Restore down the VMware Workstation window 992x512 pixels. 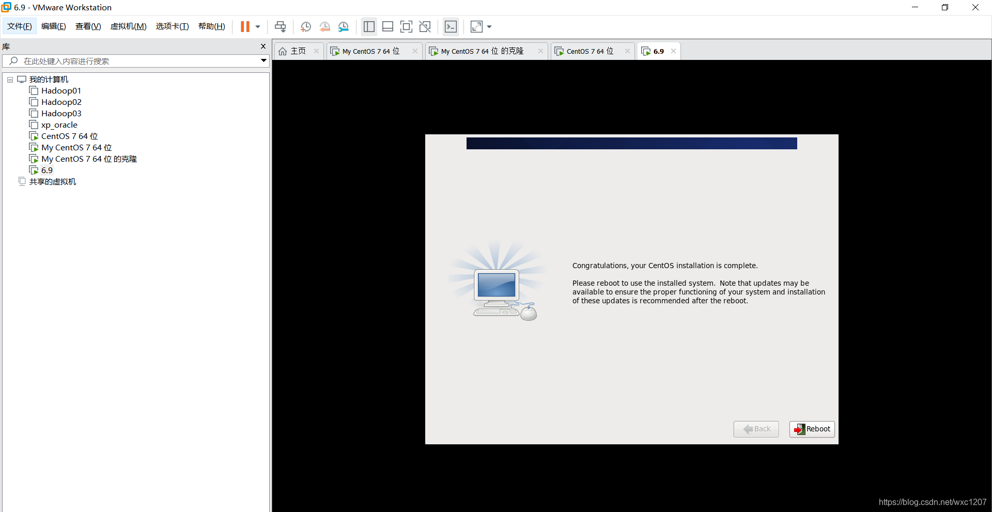(x=945, y=7)
